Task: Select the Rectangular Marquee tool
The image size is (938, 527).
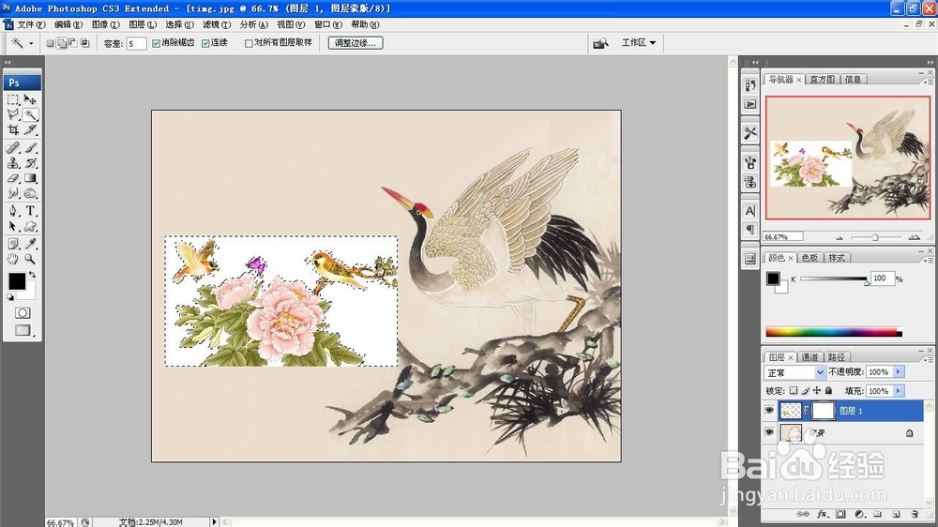Action: click(x=13, y=99)
